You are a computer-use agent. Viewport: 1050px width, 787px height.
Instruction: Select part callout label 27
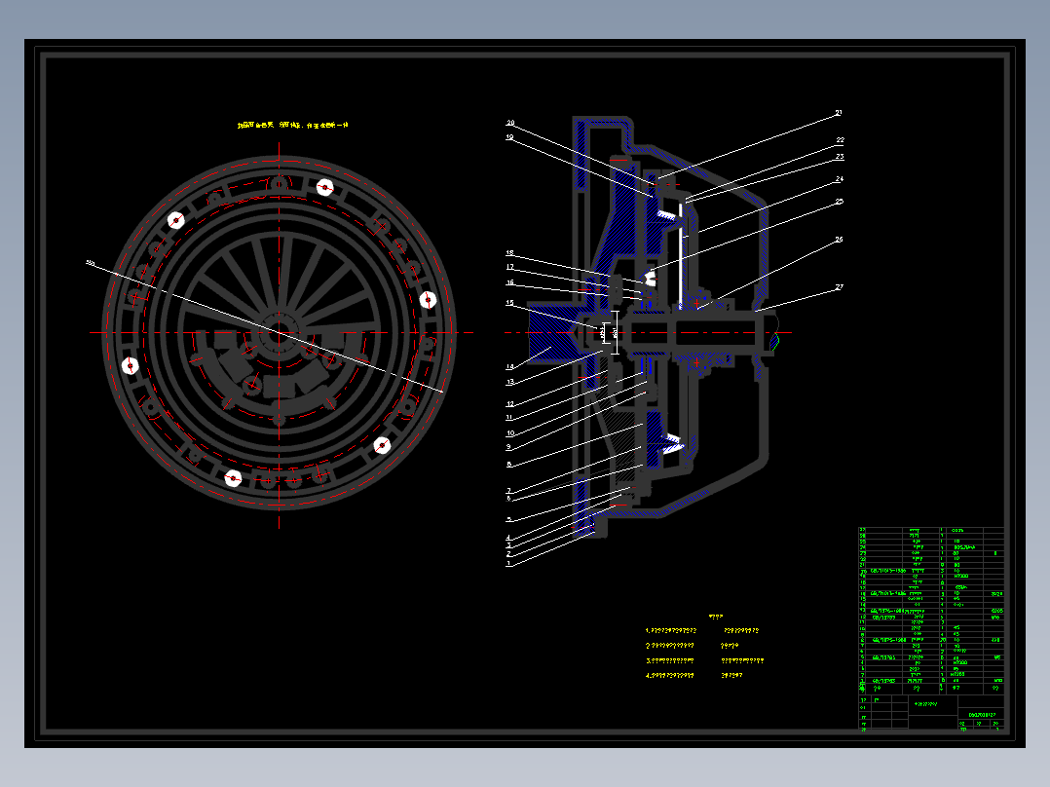click(x=840, y=287)
